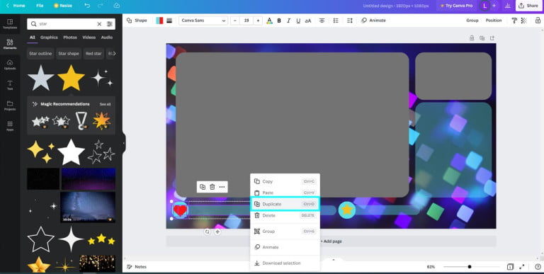Click the Share button
Image resolution: width=544 pixels, height=274 pixels.
click(528, 6)
